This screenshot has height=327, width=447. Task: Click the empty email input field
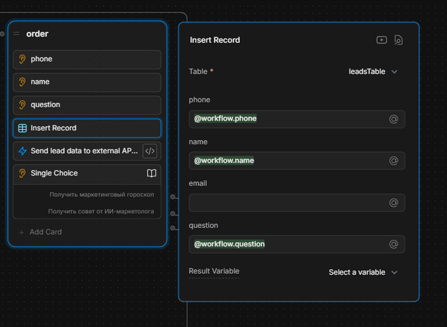point(287,202)
